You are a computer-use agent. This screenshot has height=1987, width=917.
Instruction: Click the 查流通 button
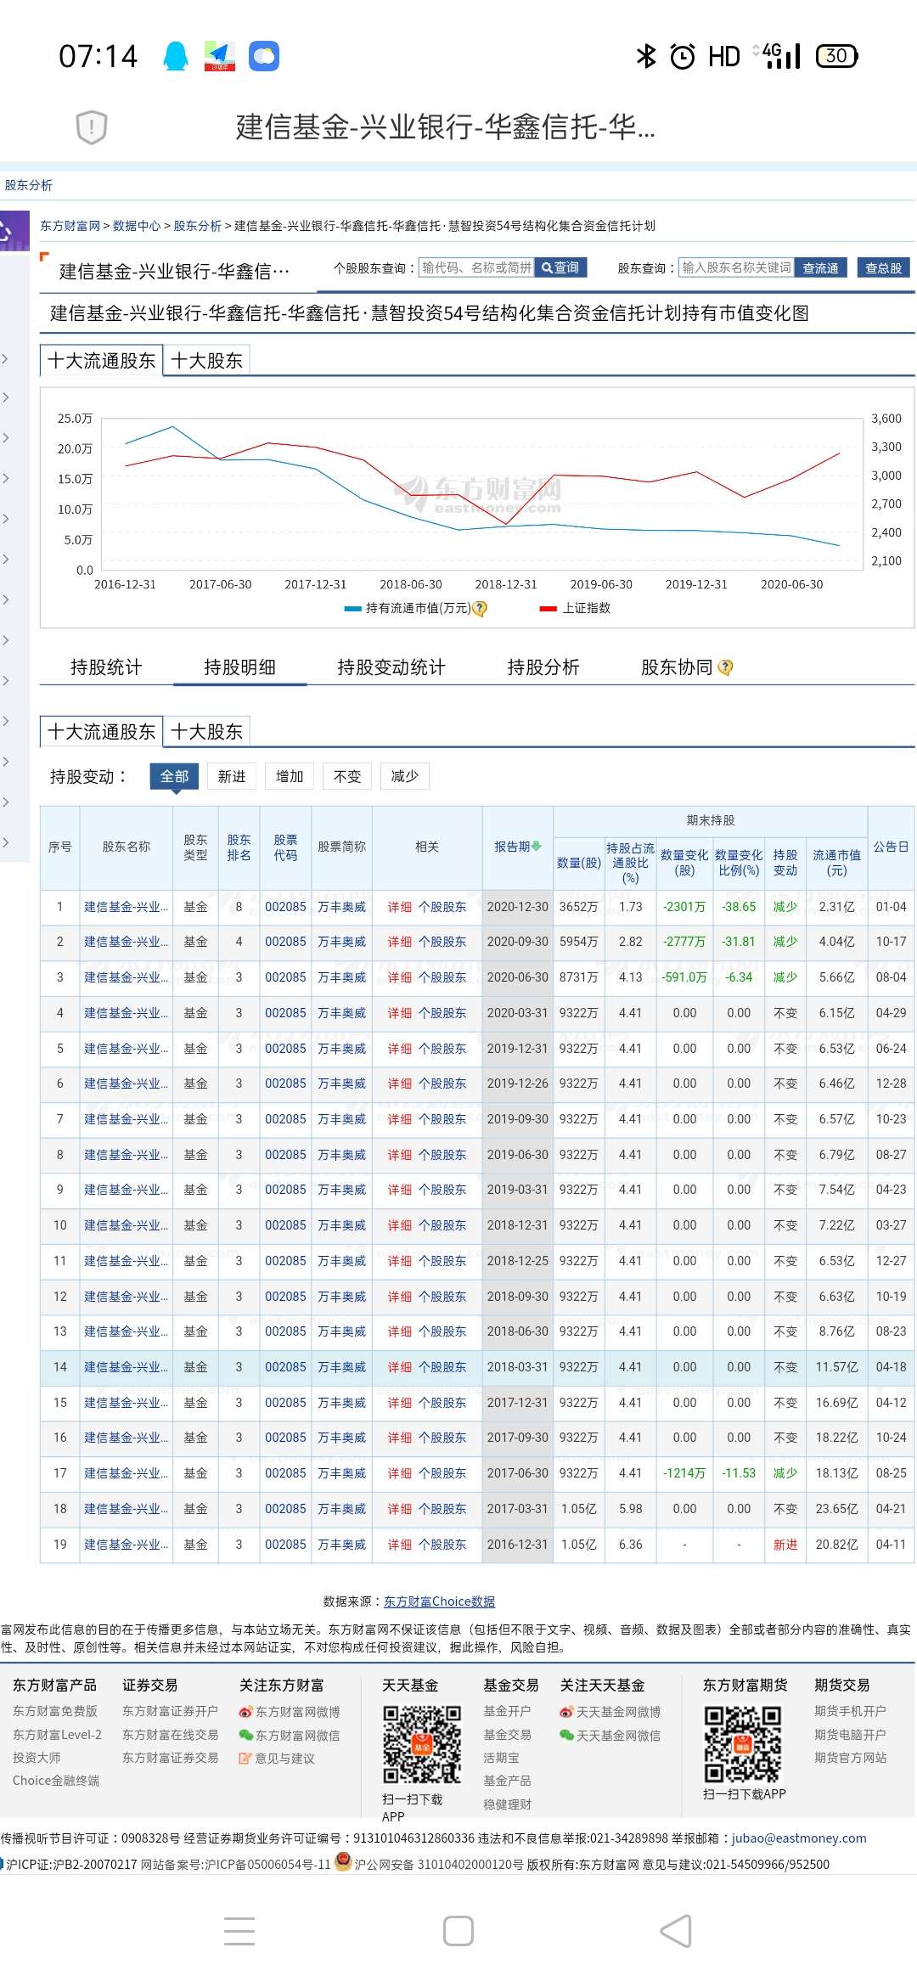pyautogui.click(x=821, y=267)
